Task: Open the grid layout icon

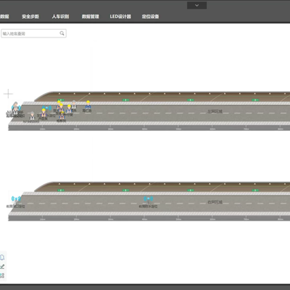Action: click(2, 275)
